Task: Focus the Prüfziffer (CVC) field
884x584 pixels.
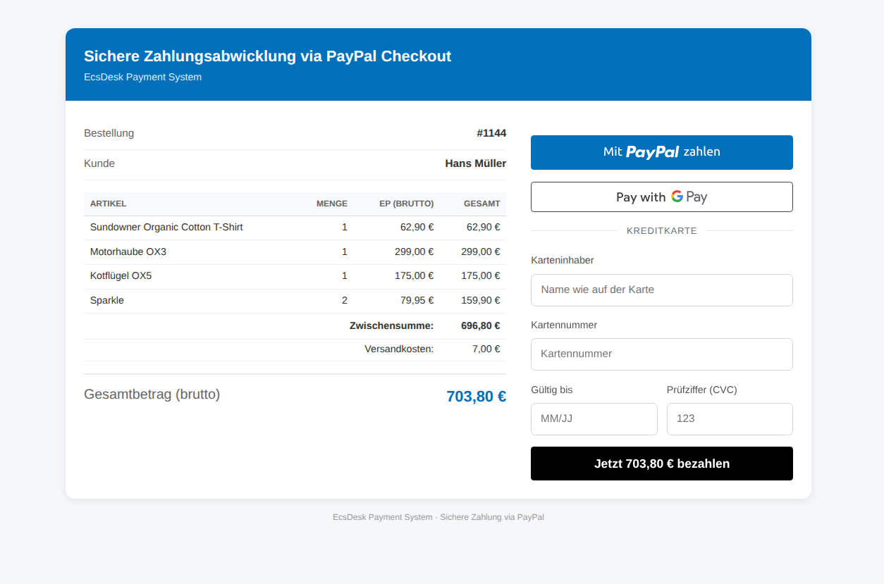Action: pyautogui.click(x=730, y=418)
